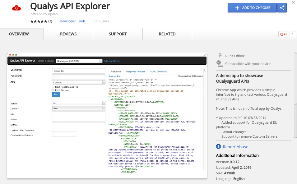Click the Google +1 button
This screenshot has width=297, height=184.
click(x=283, y=34)
